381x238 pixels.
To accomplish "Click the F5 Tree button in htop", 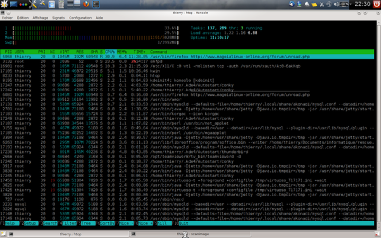I will 86,223.
